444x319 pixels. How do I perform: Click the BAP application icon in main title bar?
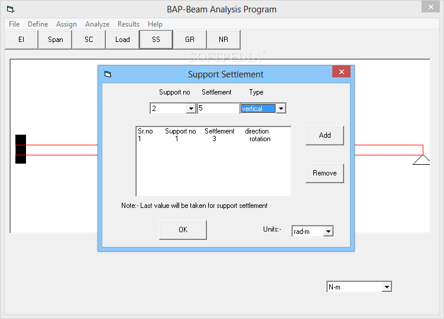coord(11,9)
